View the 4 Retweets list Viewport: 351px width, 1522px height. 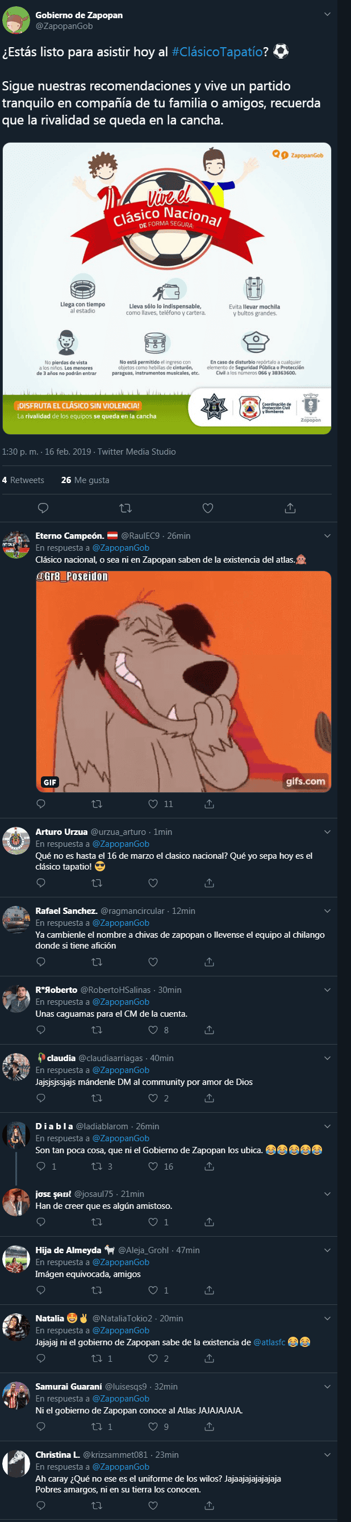click(x=23, y=480)
